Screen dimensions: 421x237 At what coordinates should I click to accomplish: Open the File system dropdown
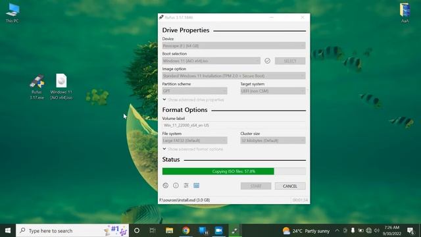195,140
